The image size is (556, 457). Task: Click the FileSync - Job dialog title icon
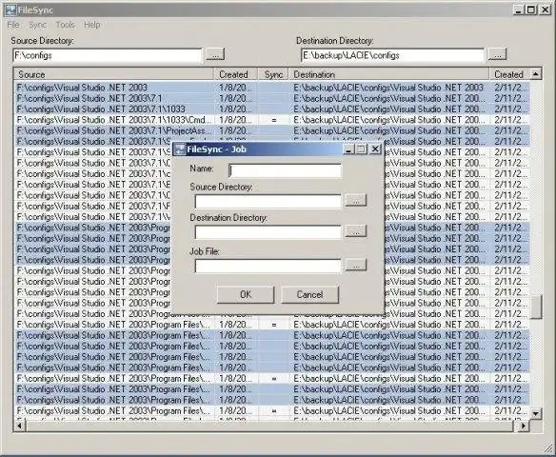tap(180, 149)
